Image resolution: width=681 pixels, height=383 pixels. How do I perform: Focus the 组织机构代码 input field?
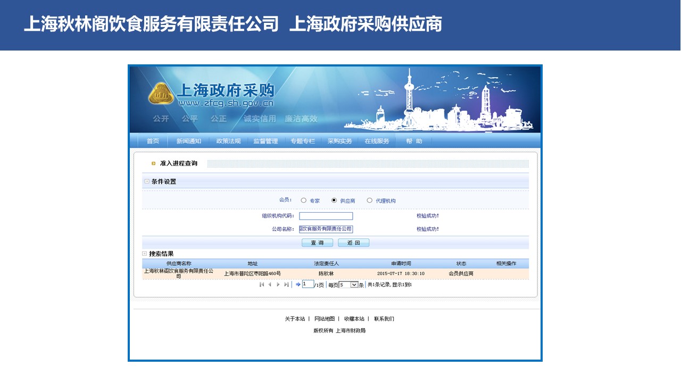[326, 216]
